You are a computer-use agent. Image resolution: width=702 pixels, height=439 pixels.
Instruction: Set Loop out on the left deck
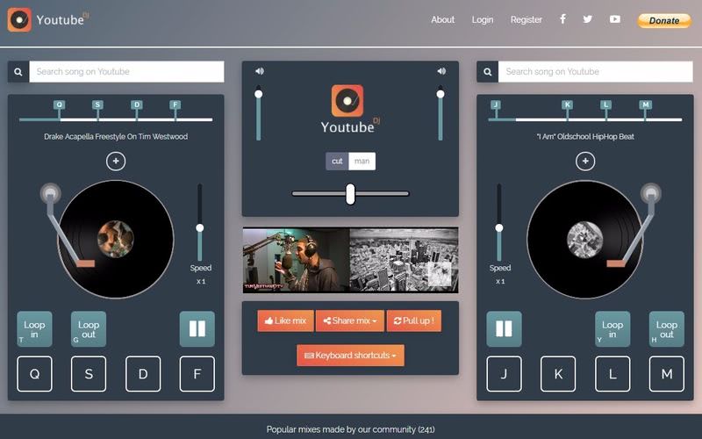[x=89, y=328]
